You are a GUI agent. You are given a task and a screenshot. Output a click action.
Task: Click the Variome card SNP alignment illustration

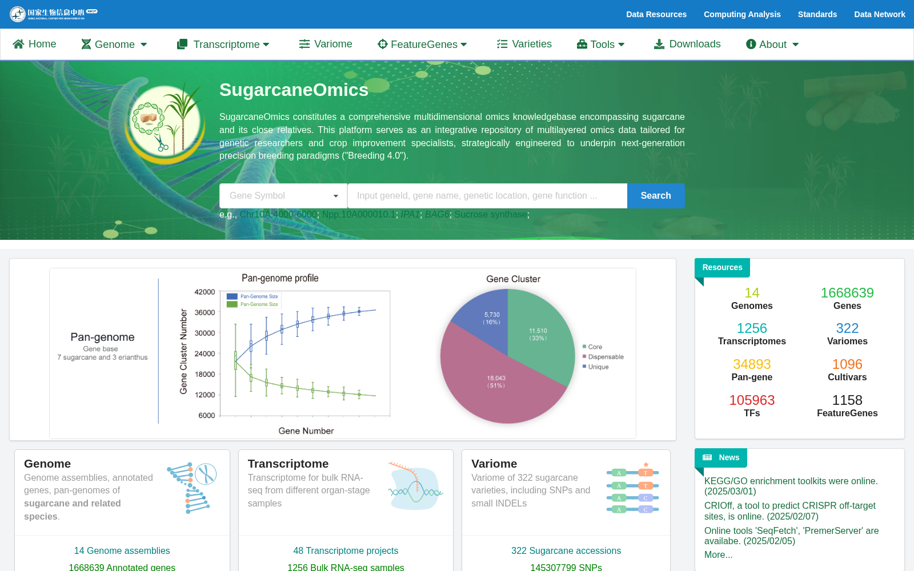(x=633, y=489)
